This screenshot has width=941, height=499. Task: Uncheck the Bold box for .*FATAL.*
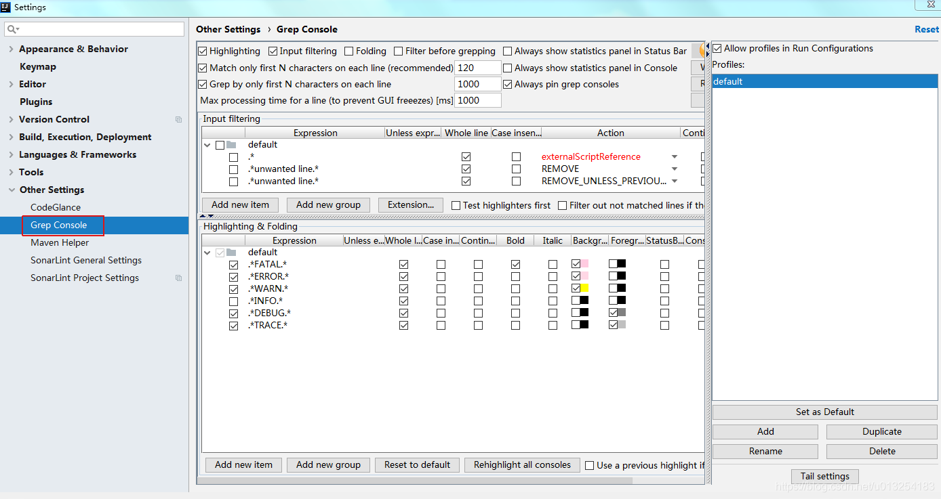click(x=515, y=264)
